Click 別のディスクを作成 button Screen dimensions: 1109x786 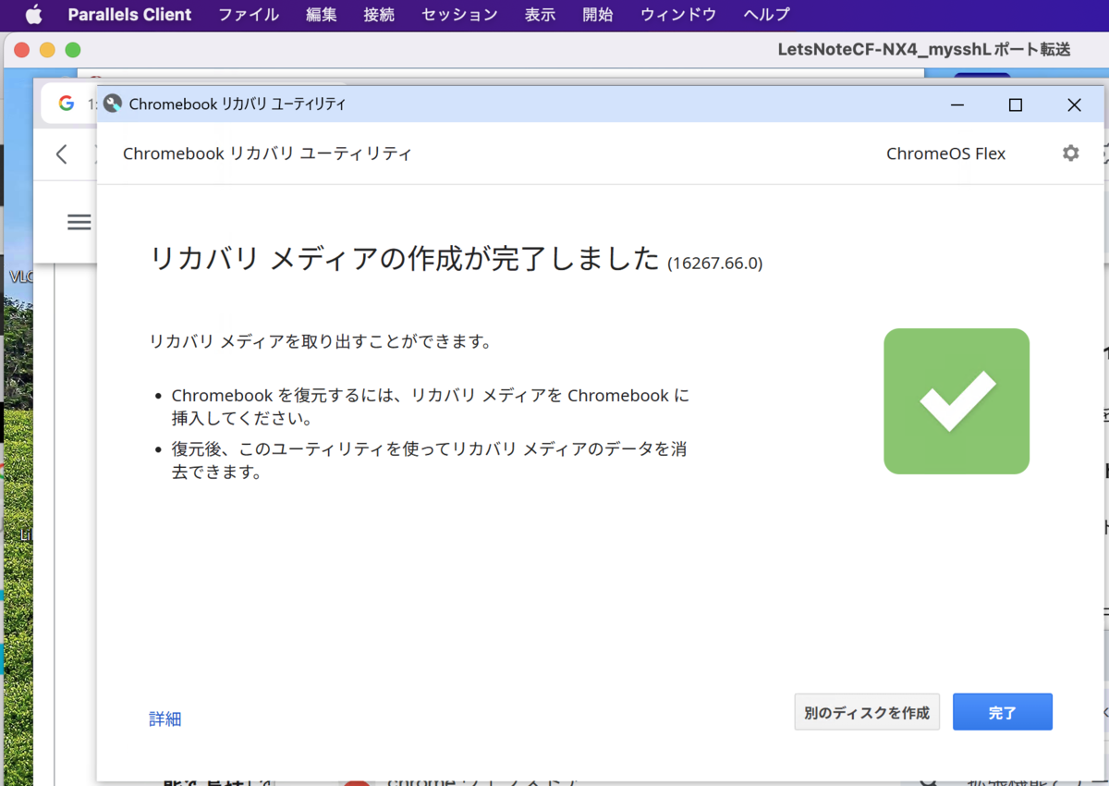pyautogui.click(x=867, y=712)
